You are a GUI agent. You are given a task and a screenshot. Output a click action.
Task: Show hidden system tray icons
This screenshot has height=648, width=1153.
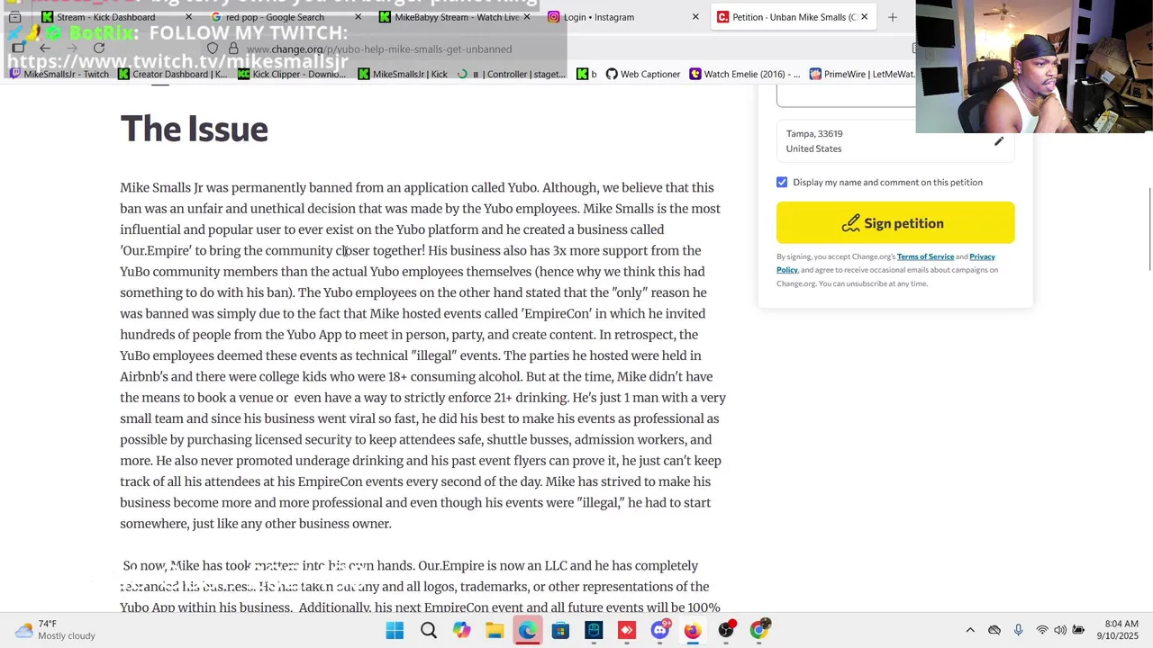click(970, 630)
